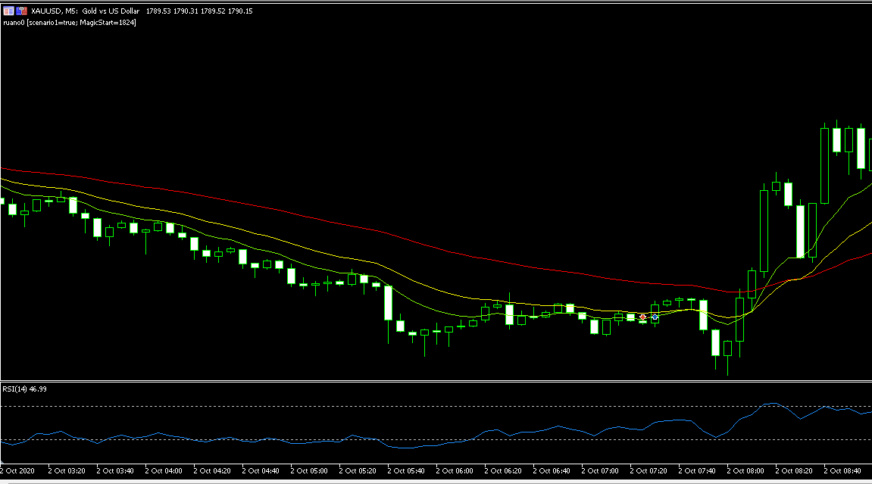
Task: Click the '2 Oct 05:00' time label
Action: 309,470
